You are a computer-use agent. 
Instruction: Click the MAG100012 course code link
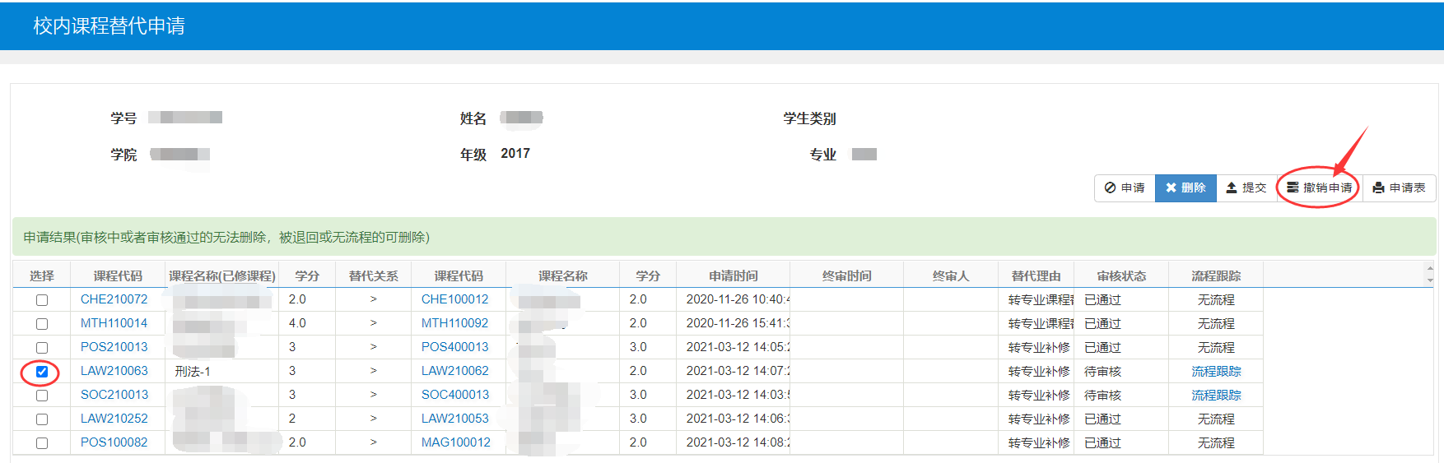pos(455,442)
